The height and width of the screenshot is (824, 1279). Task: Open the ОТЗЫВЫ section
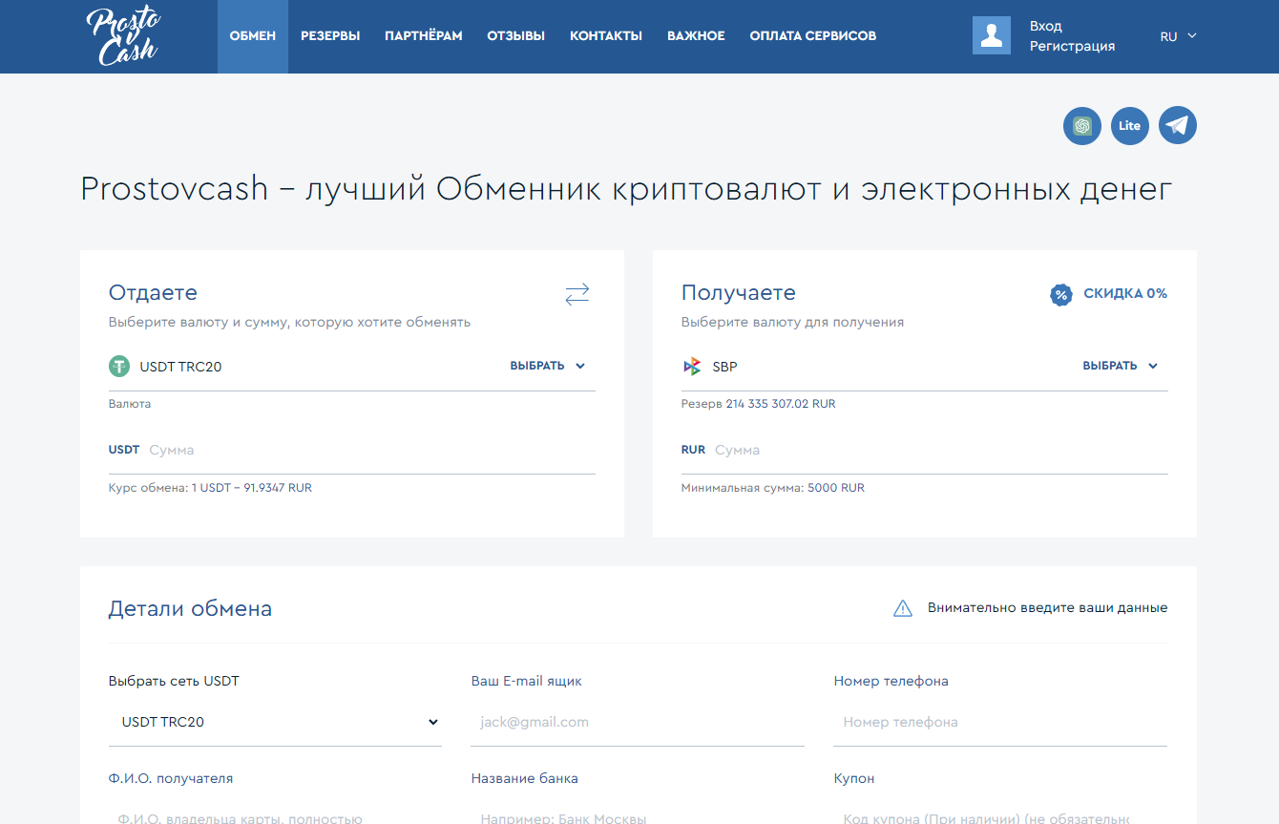click(x=516, y=36)
